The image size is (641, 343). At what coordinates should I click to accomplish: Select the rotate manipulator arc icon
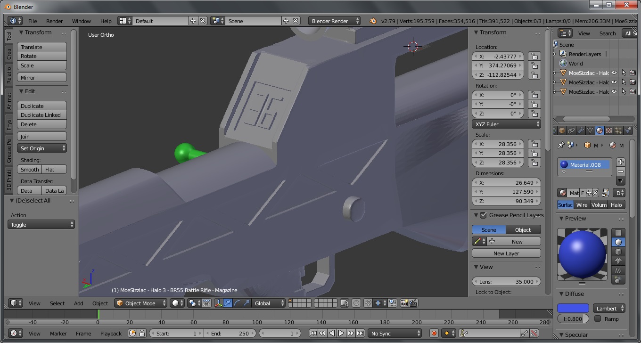[x=237, y=303]
